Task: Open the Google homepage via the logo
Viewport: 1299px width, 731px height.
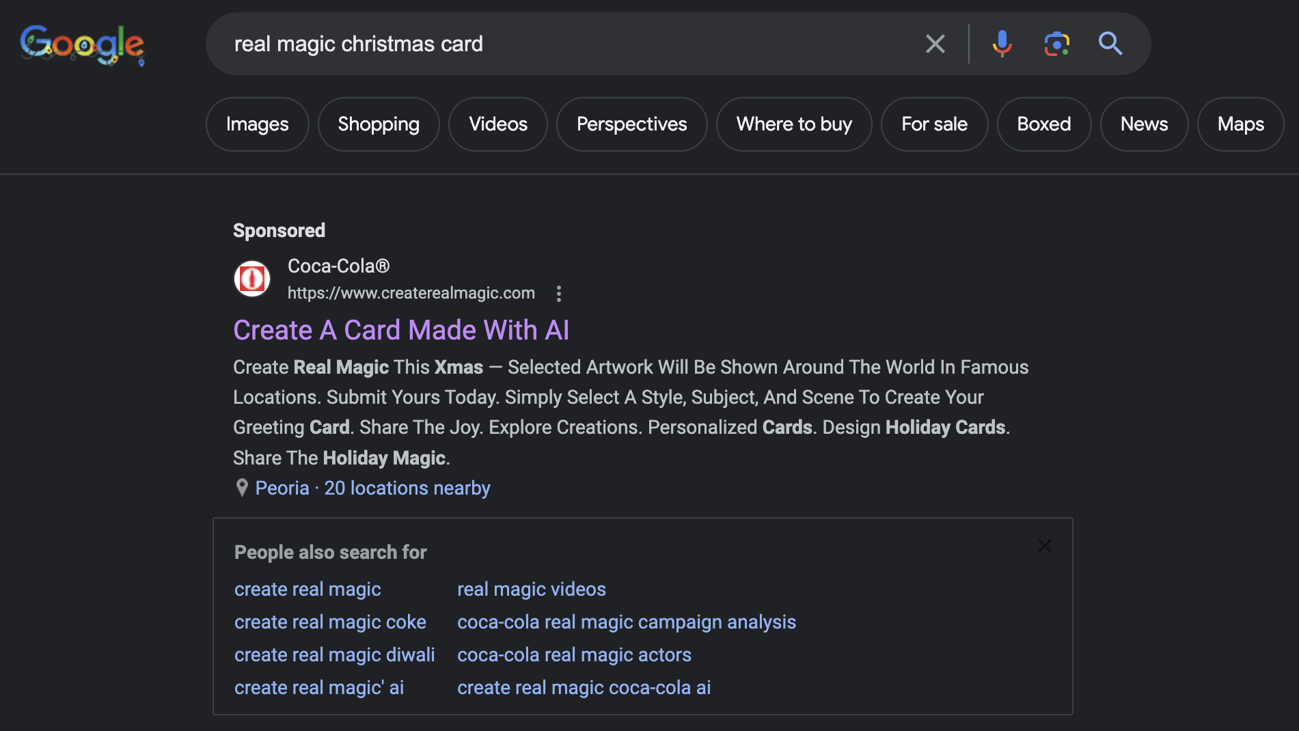Action: (x=82, y=44)
